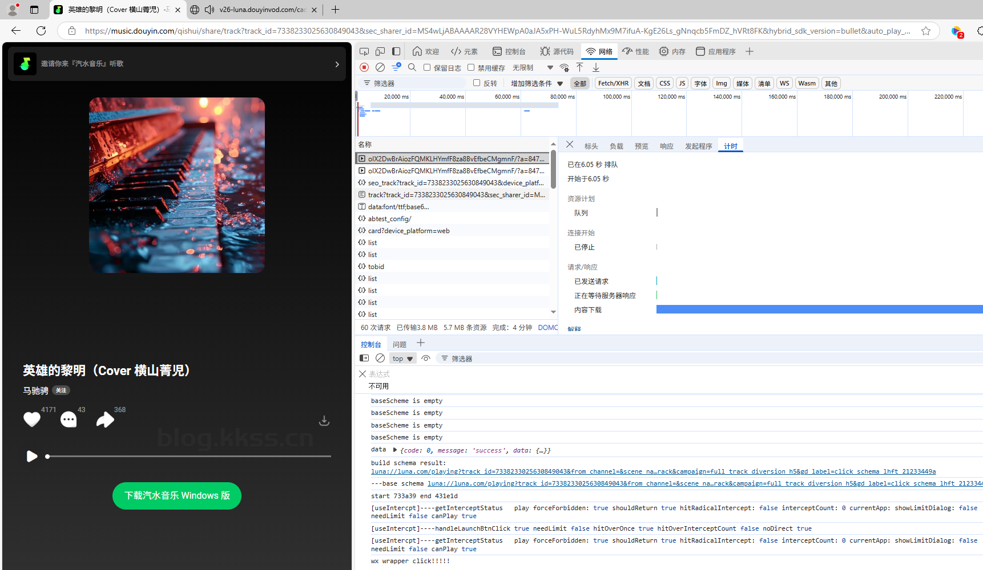Open the 标头 request detail tab

click(x=591, y=146)
